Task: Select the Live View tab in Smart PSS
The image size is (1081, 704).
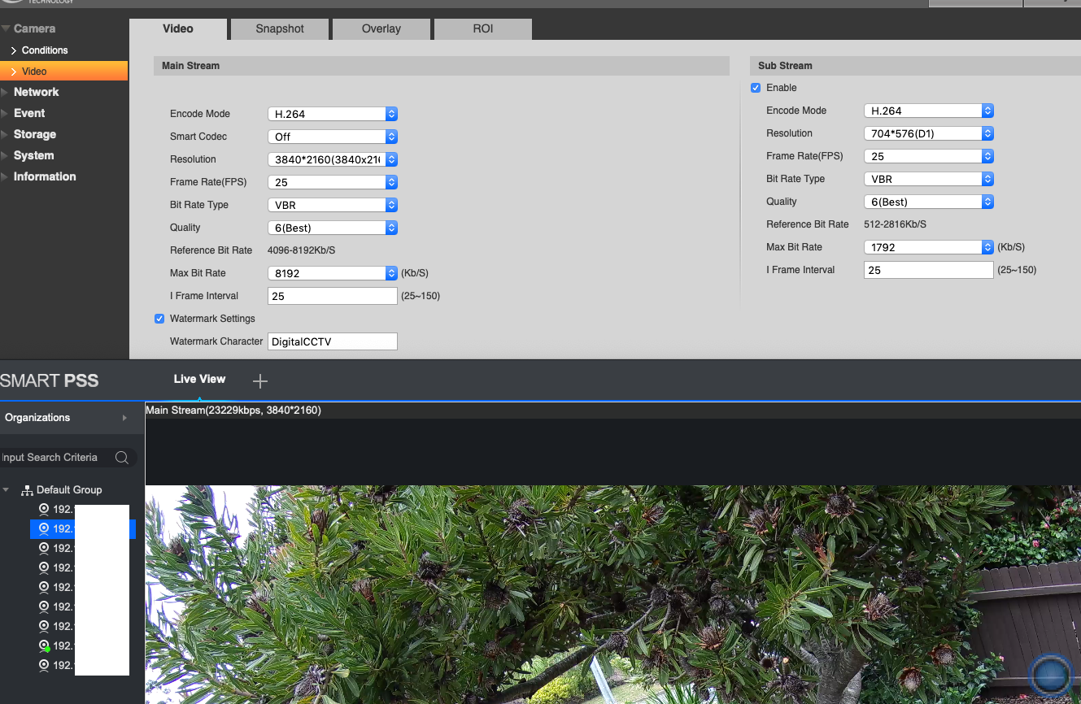Action: coord(199,379)
